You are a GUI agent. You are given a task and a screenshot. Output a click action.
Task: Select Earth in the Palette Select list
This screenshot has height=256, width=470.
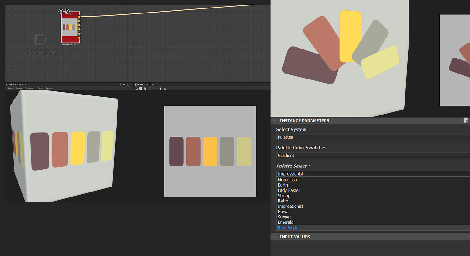coord(283,185)
